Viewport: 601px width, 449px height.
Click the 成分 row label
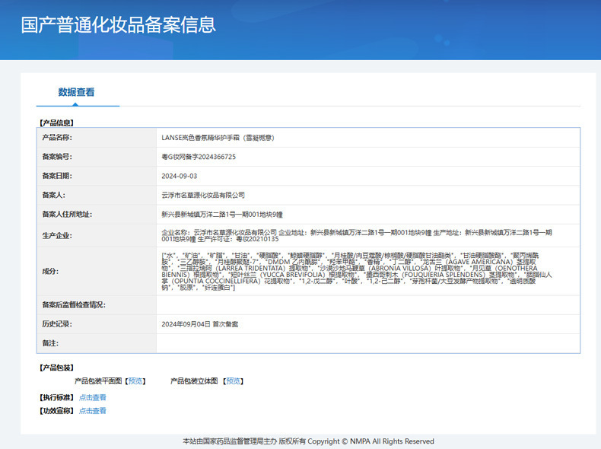tap(50, 271)
